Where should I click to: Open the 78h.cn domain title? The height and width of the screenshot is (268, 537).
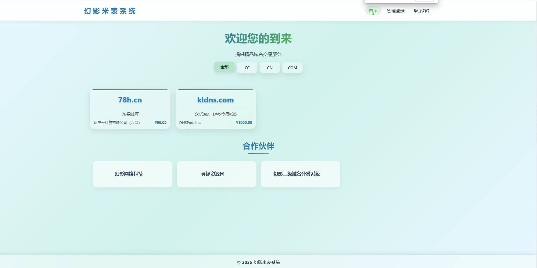click(x=130, y=100)
